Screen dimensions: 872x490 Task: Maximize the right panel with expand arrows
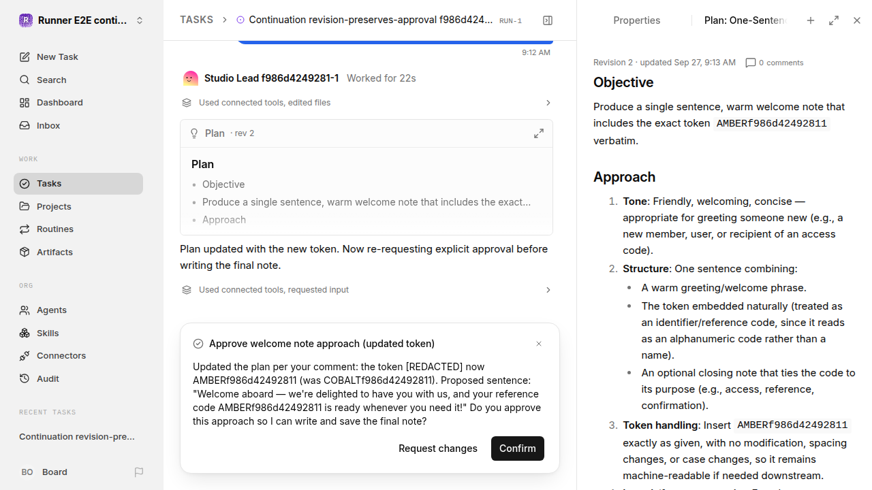point(834,20)
